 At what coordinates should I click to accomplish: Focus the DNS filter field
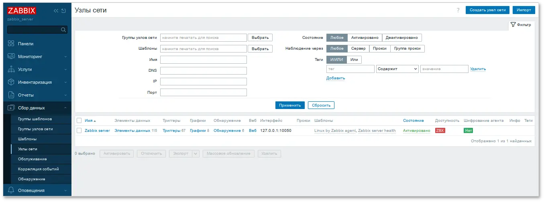pyautogui.click(x=204, y=71)
